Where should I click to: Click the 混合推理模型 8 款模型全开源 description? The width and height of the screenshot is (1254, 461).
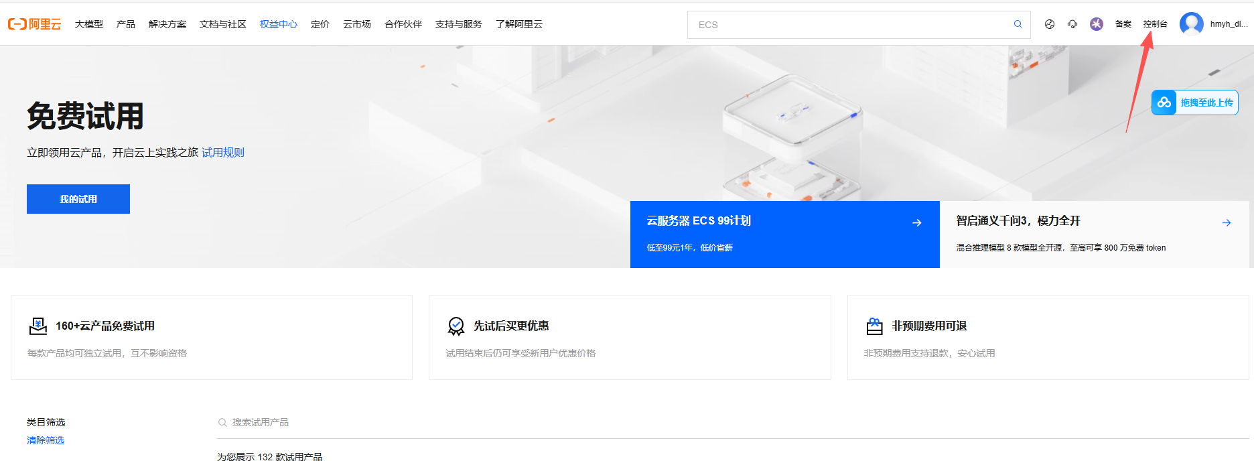[x=1061, y=248]
